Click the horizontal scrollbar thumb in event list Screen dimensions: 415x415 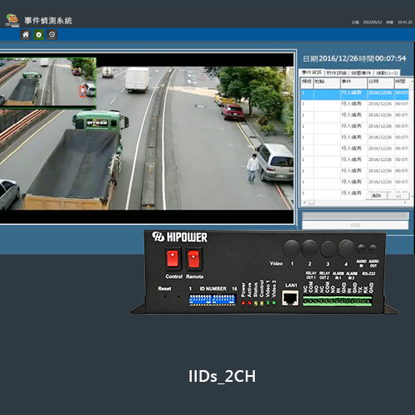tap(311, 203)
